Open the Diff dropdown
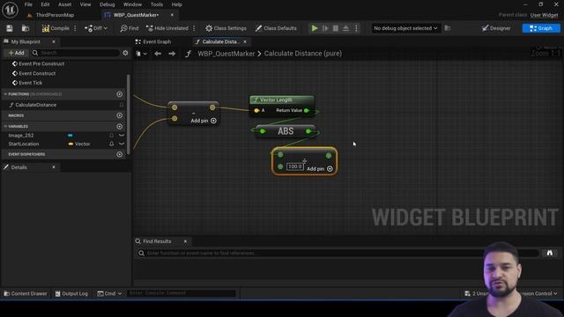Image resolution: width=564 pixels, height=317 pixels. click(x=96, y=28)
